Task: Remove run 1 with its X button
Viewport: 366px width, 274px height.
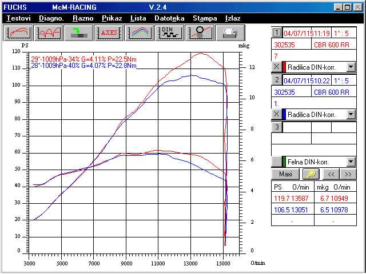Action: pyautogui.click(x=276, y=67)
